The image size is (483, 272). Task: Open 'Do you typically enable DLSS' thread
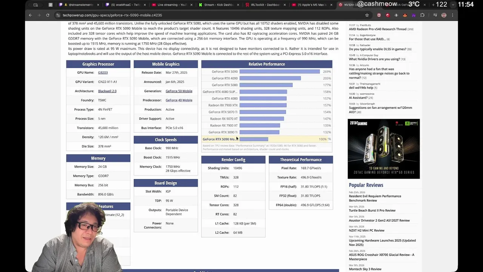point(377,49)
